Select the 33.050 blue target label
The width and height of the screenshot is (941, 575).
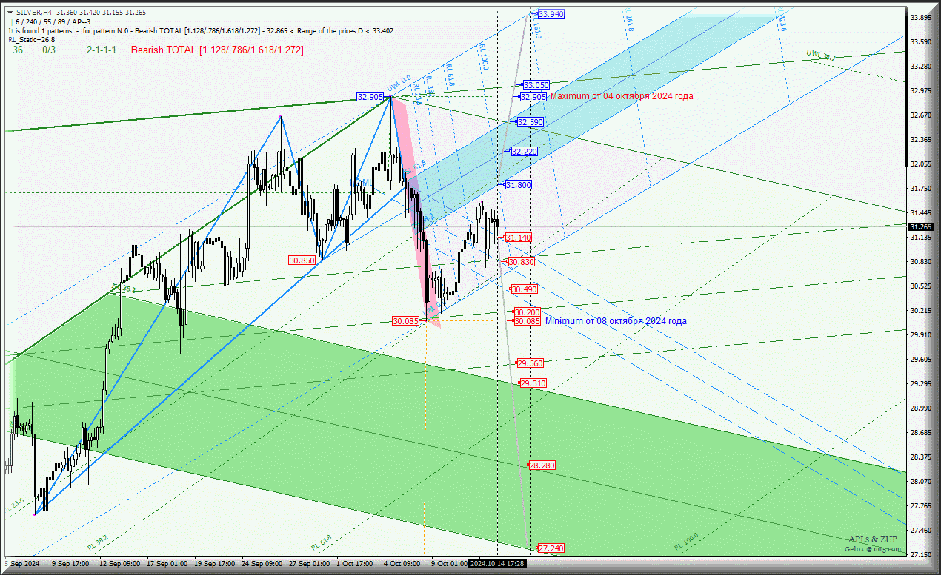pos(536,85)
